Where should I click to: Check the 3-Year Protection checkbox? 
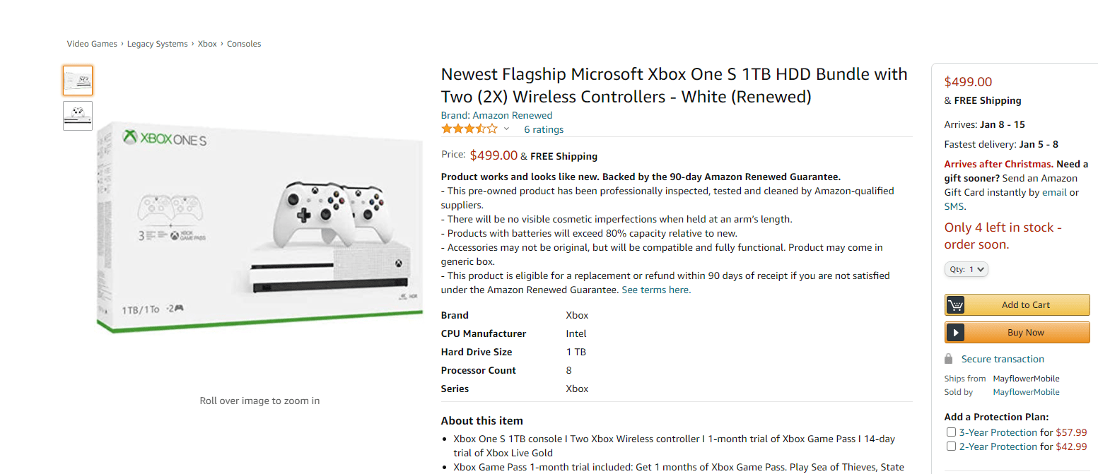[951, 432]
